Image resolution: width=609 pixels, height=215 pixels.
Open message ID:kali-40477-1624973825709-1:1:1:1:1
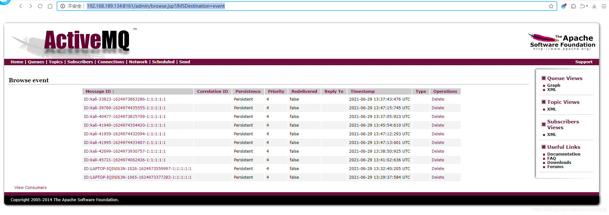pyautogui.click(x=125, y=117)
